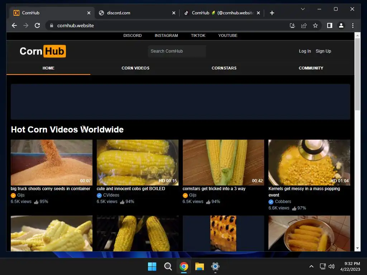Open the baby corn video thumbnail in second row
Viewport: 367px width, 275px height.
(x=52, y=233)
